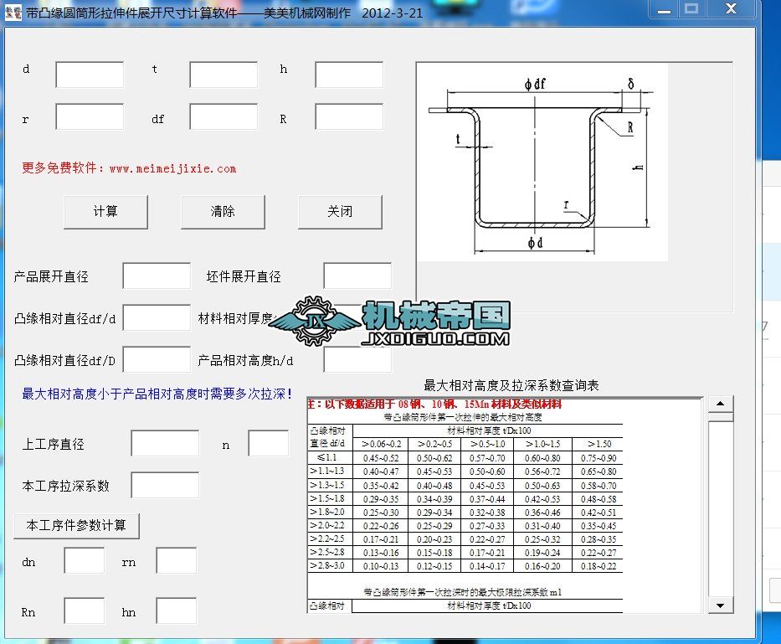Click the red note about 08钢 materials
This screenshot has height=644, width=781.
pyautogui.click(x=434, y=404)
